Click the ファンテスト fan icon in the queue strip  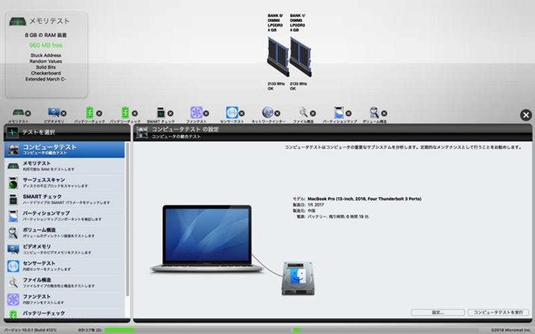coord(196,112)
